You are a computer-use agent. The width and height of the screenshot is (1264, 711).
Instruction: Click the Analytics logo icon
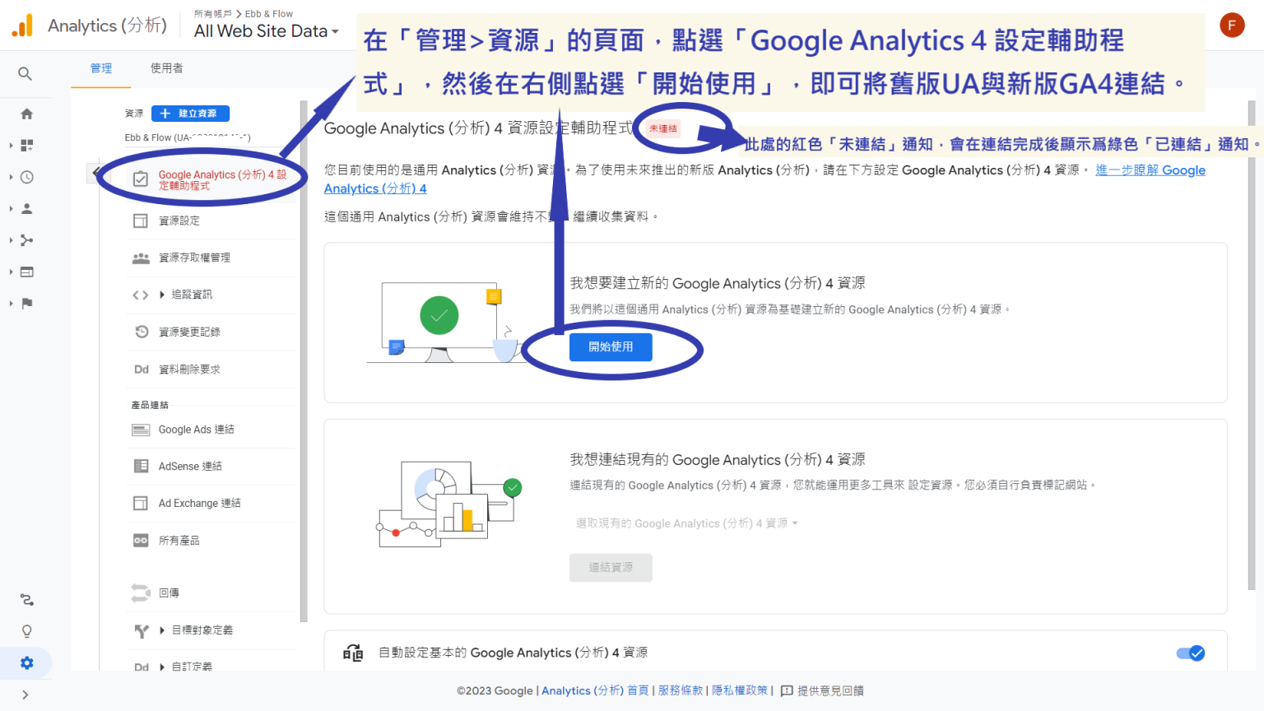click(x=23, y=26)
